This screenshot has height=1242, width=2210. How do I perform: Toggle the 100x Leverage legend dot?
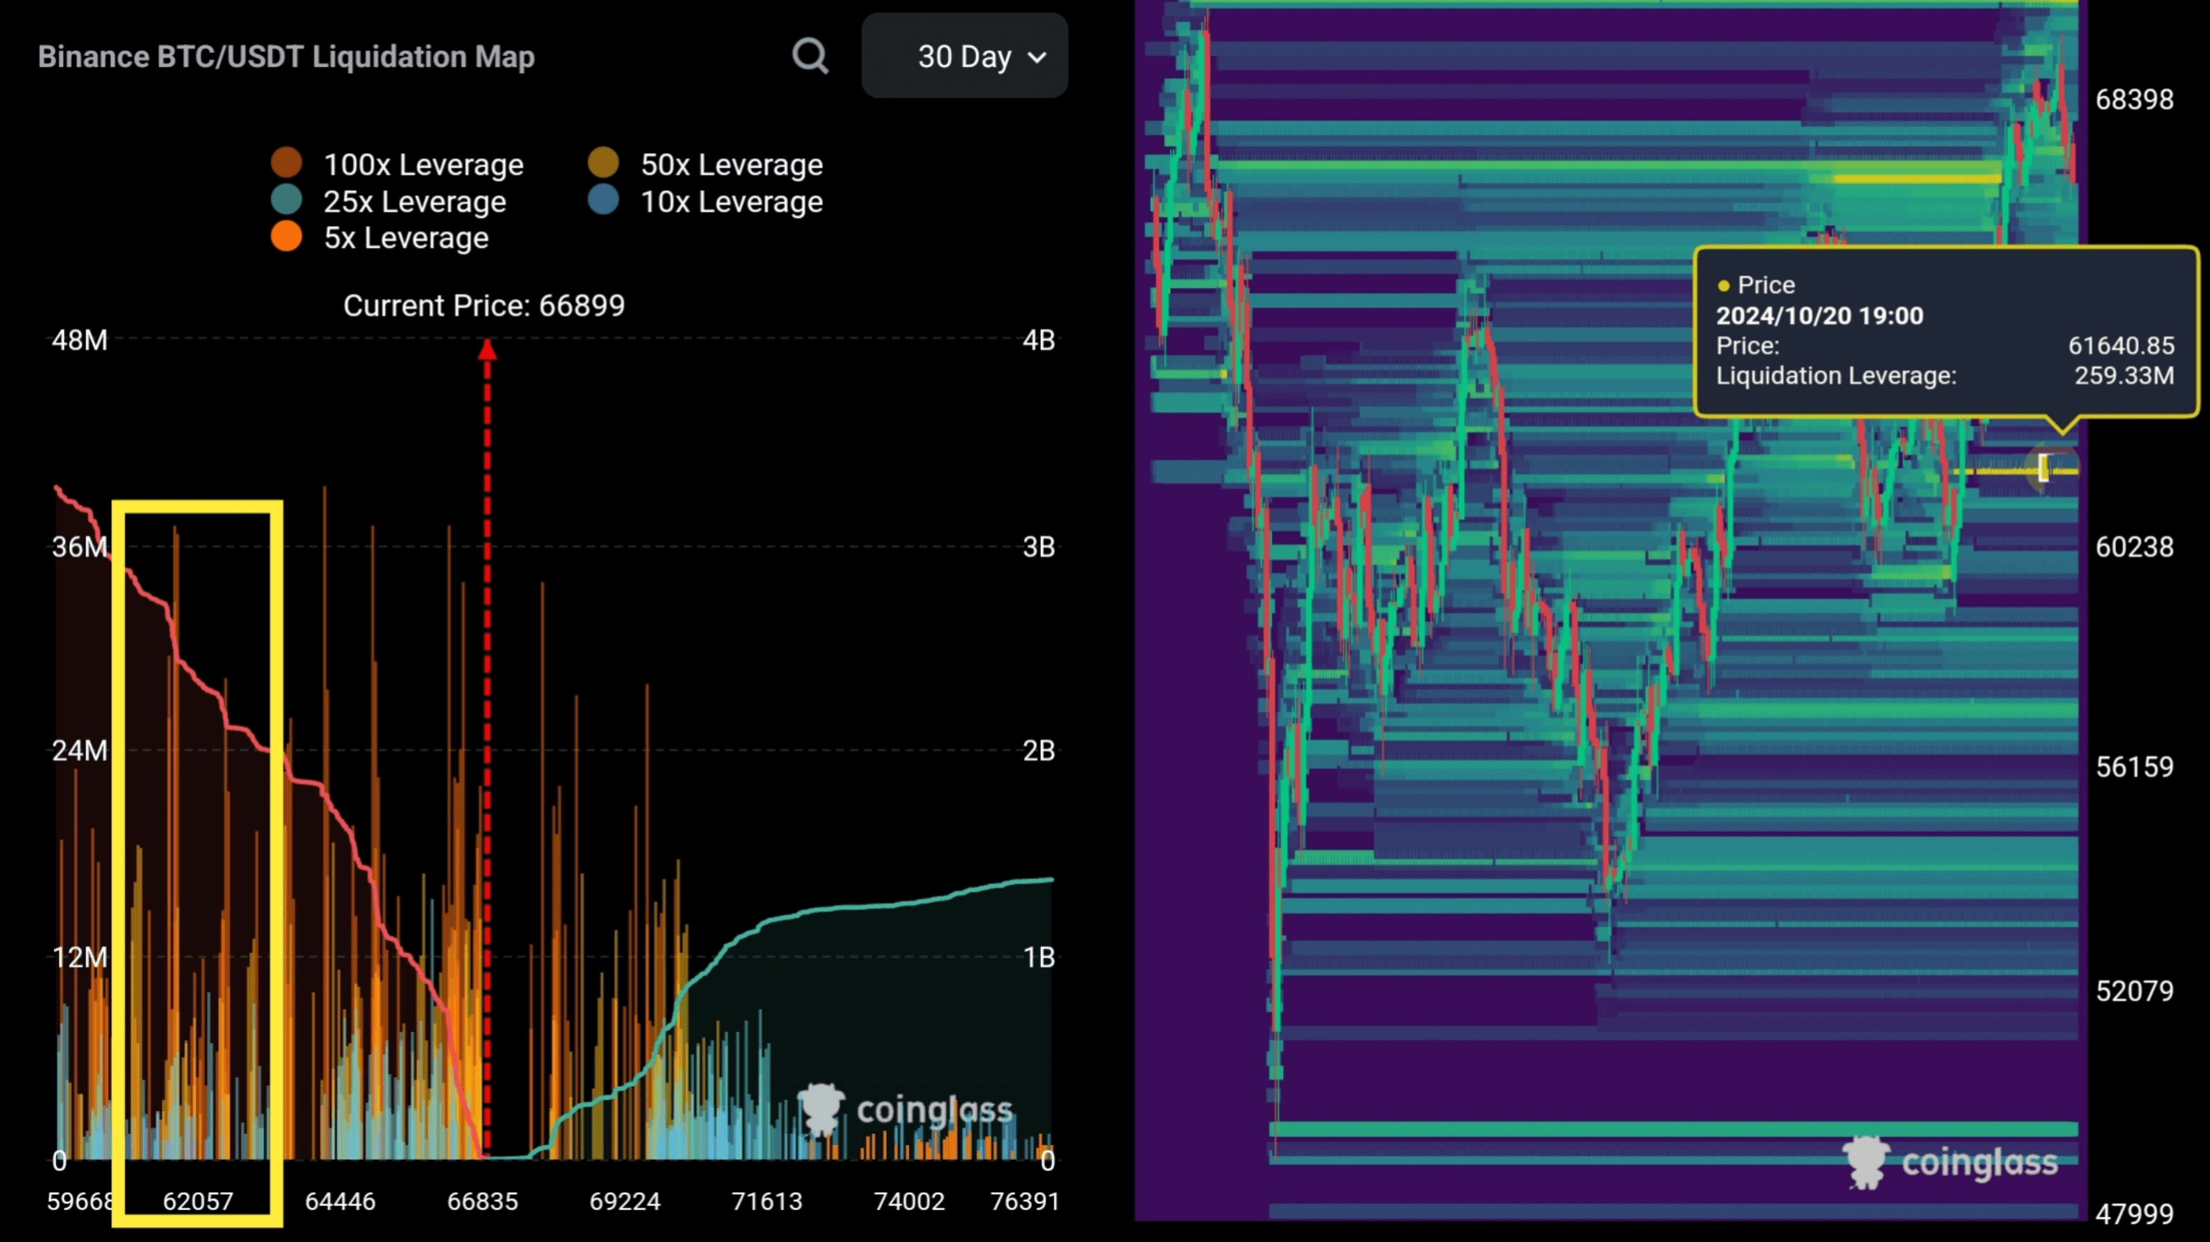coord(287,163)
